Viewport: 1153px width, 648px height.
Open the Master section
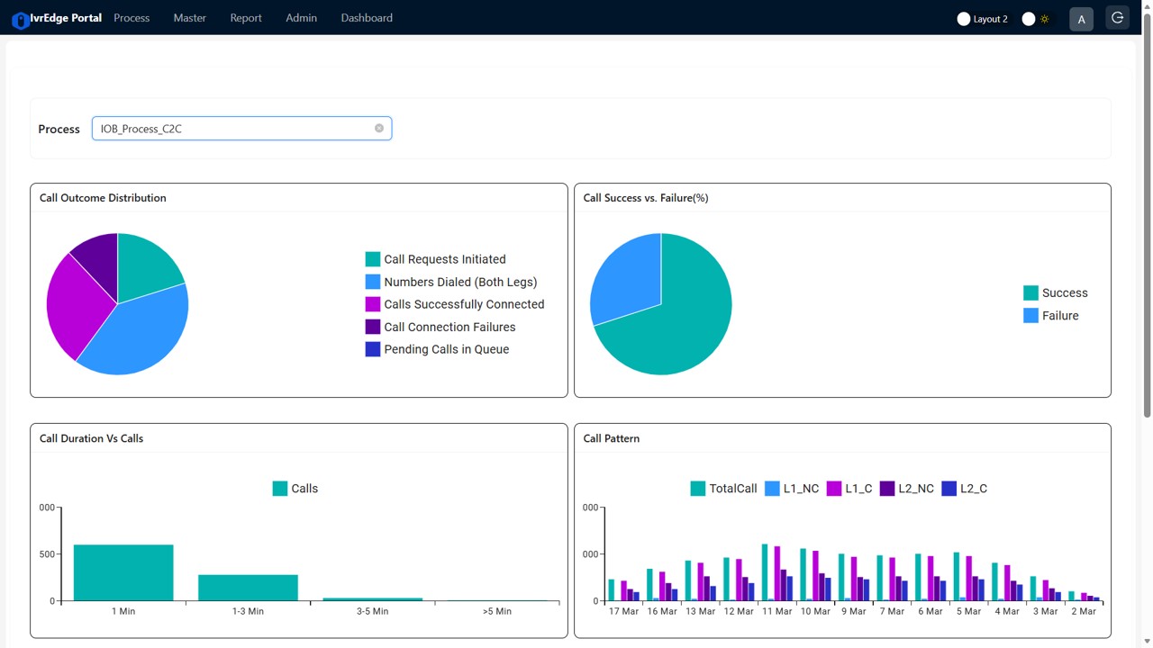pos(189,18)
